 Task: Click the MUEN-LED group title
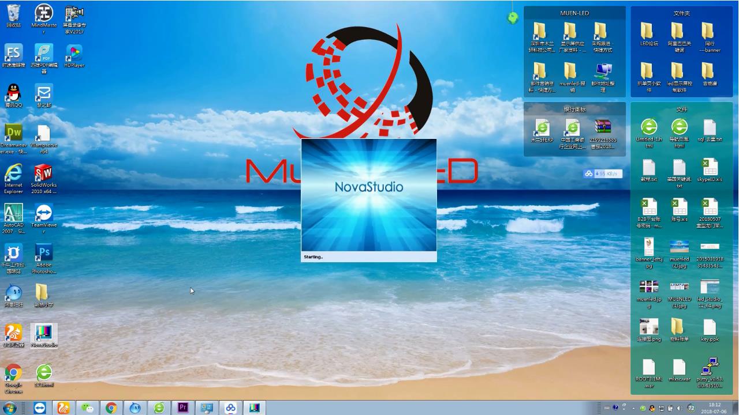[574, 13]
